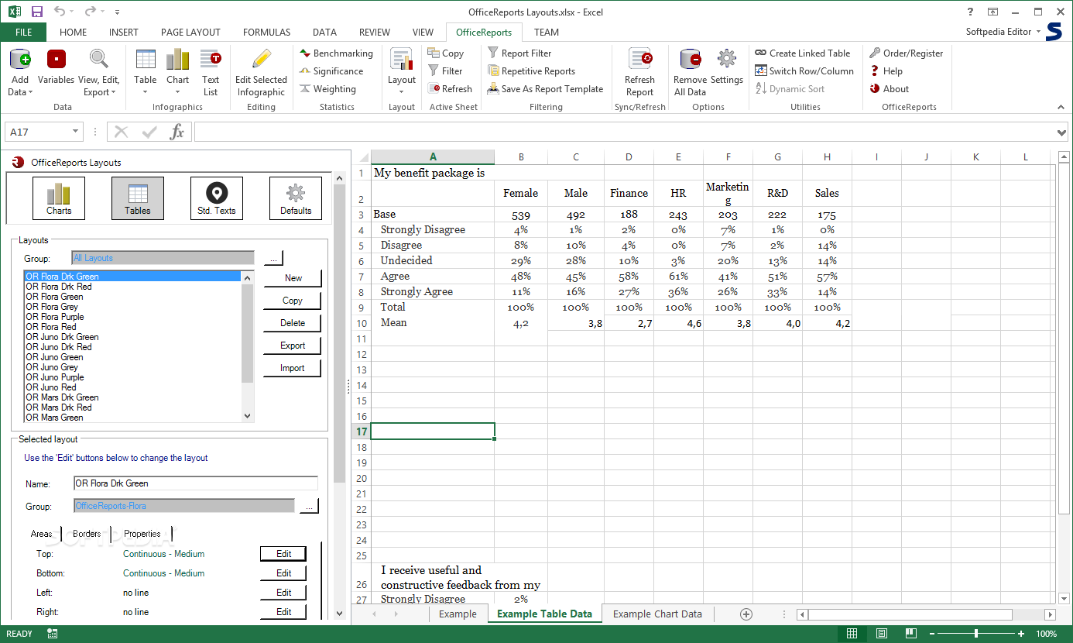Click the View, Edit, Export magnifier icon
The width and height of the screenshot is (1073, 643).
pyautogui.click(x=98, y=60)
